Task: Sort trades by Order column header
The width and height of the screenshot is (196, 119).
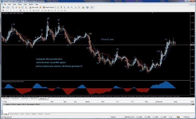Action: (5, 102)
